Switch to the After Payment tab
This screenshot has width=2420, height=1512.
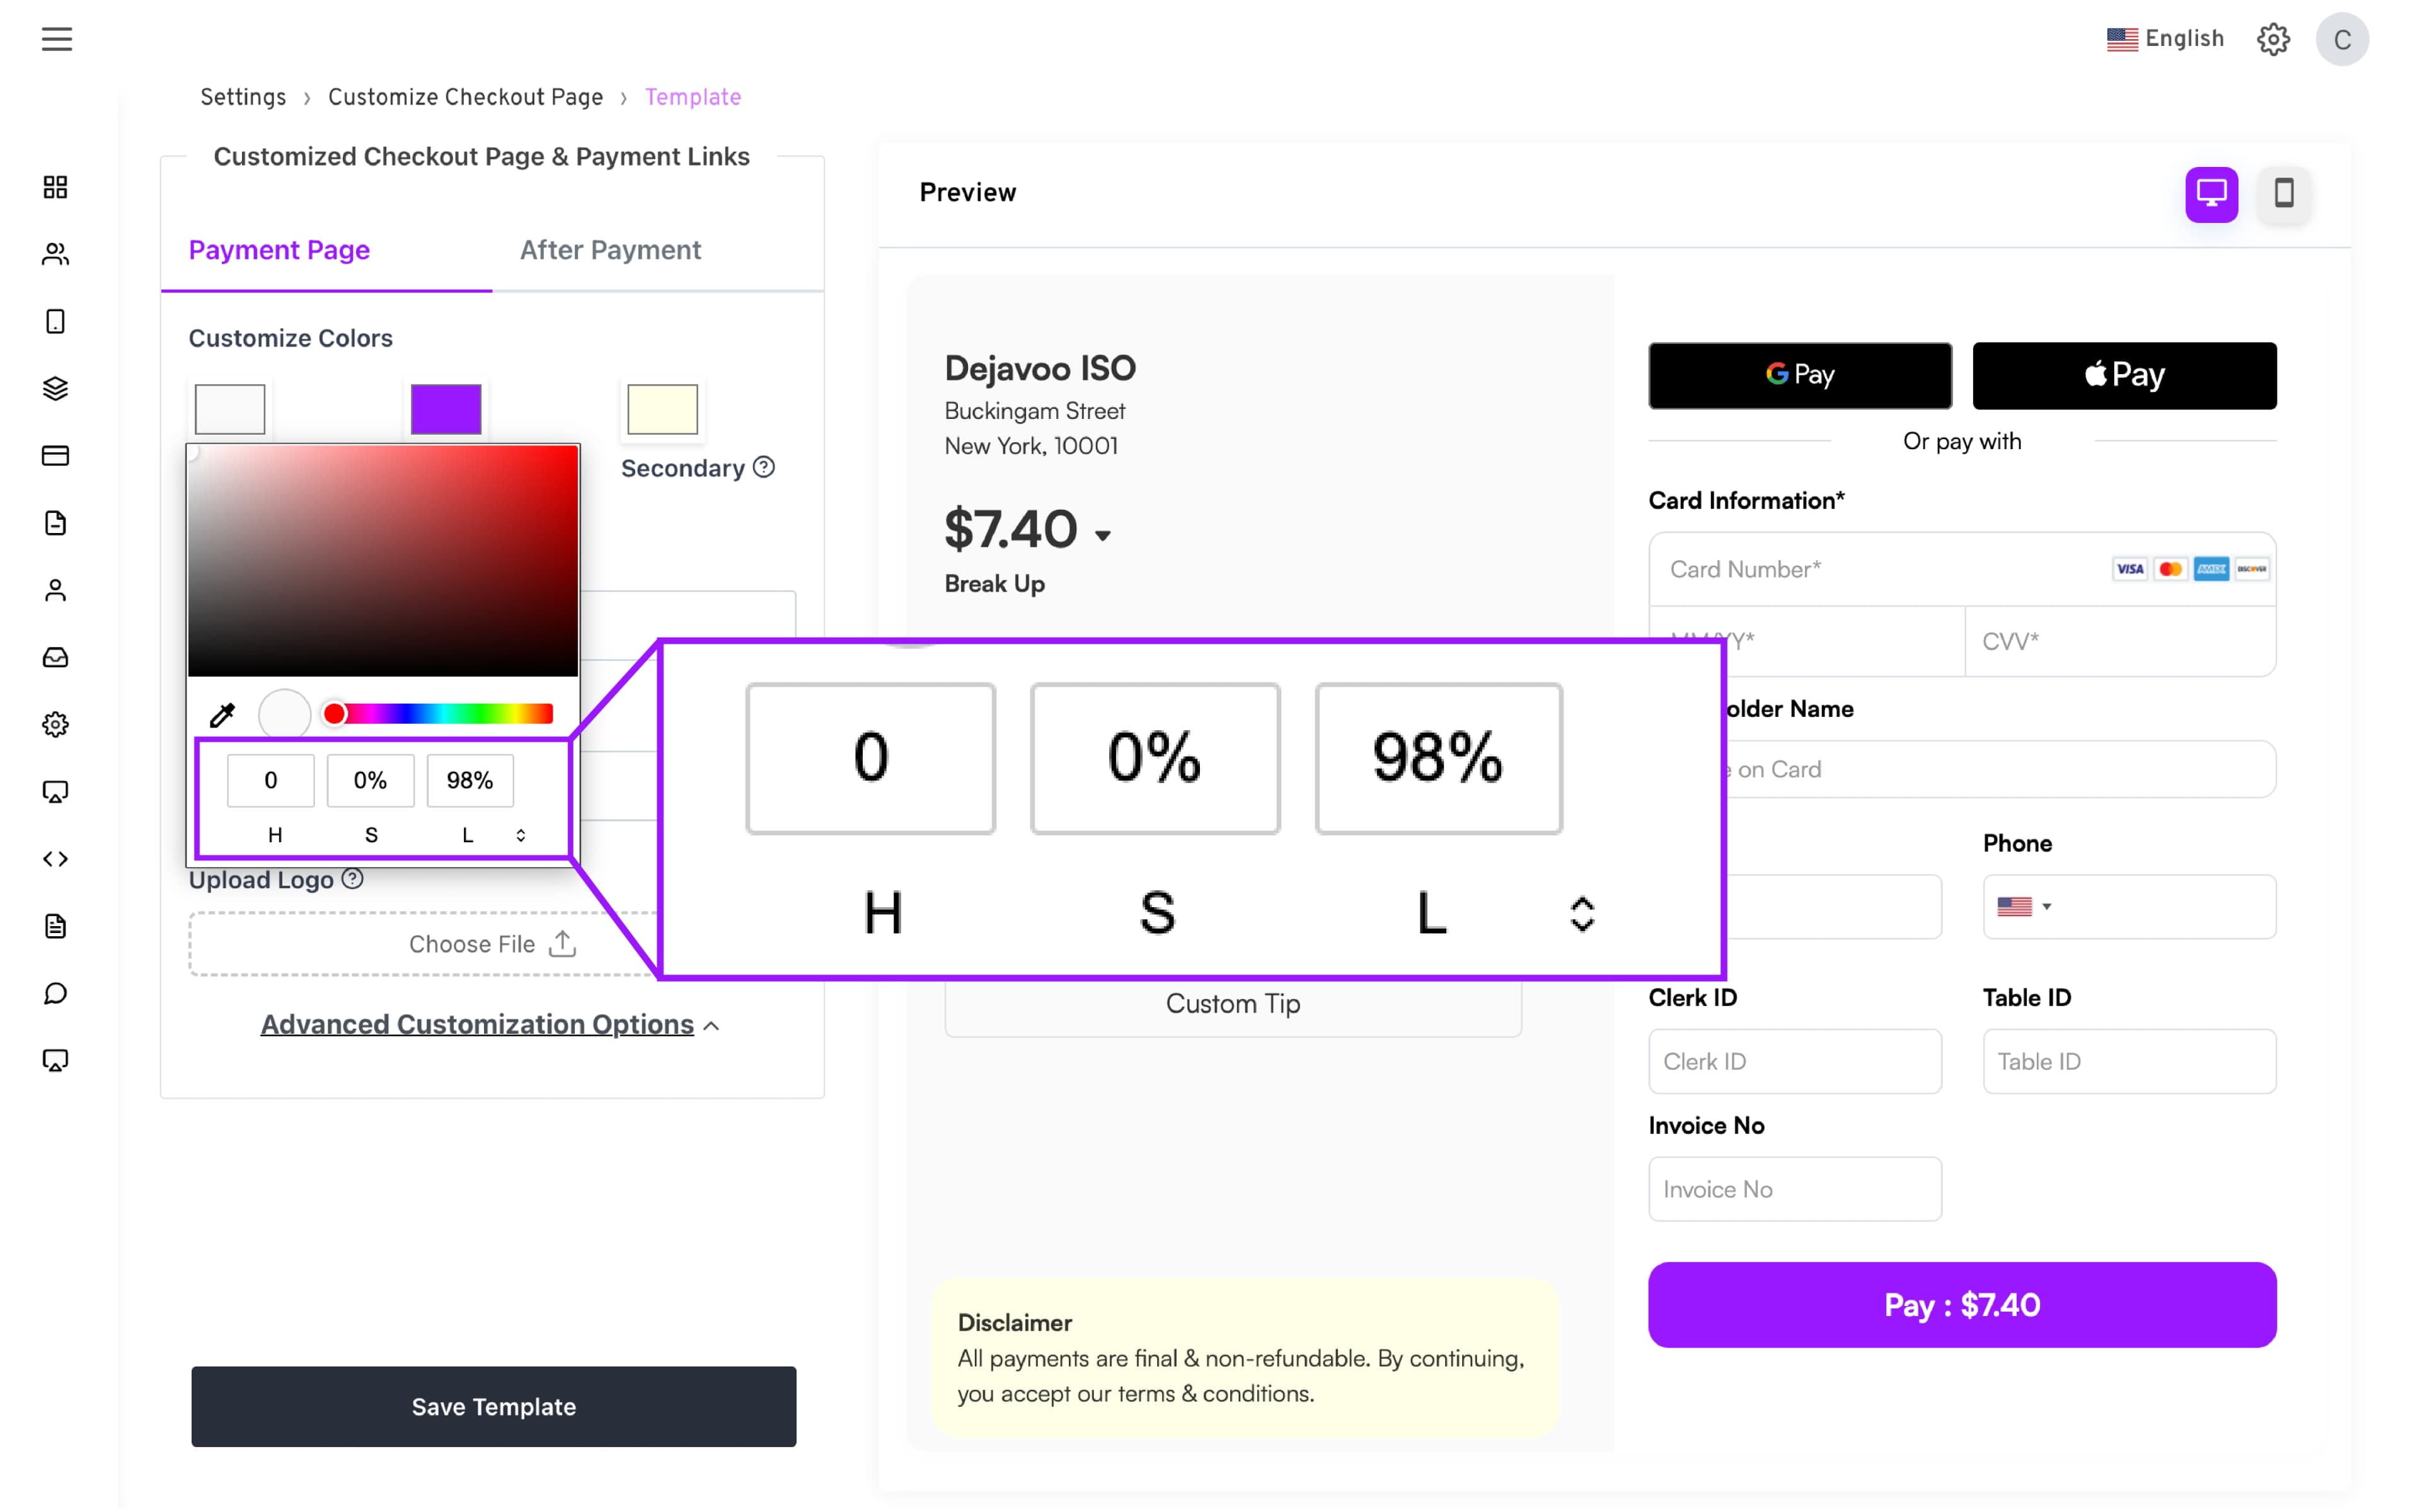610,250
